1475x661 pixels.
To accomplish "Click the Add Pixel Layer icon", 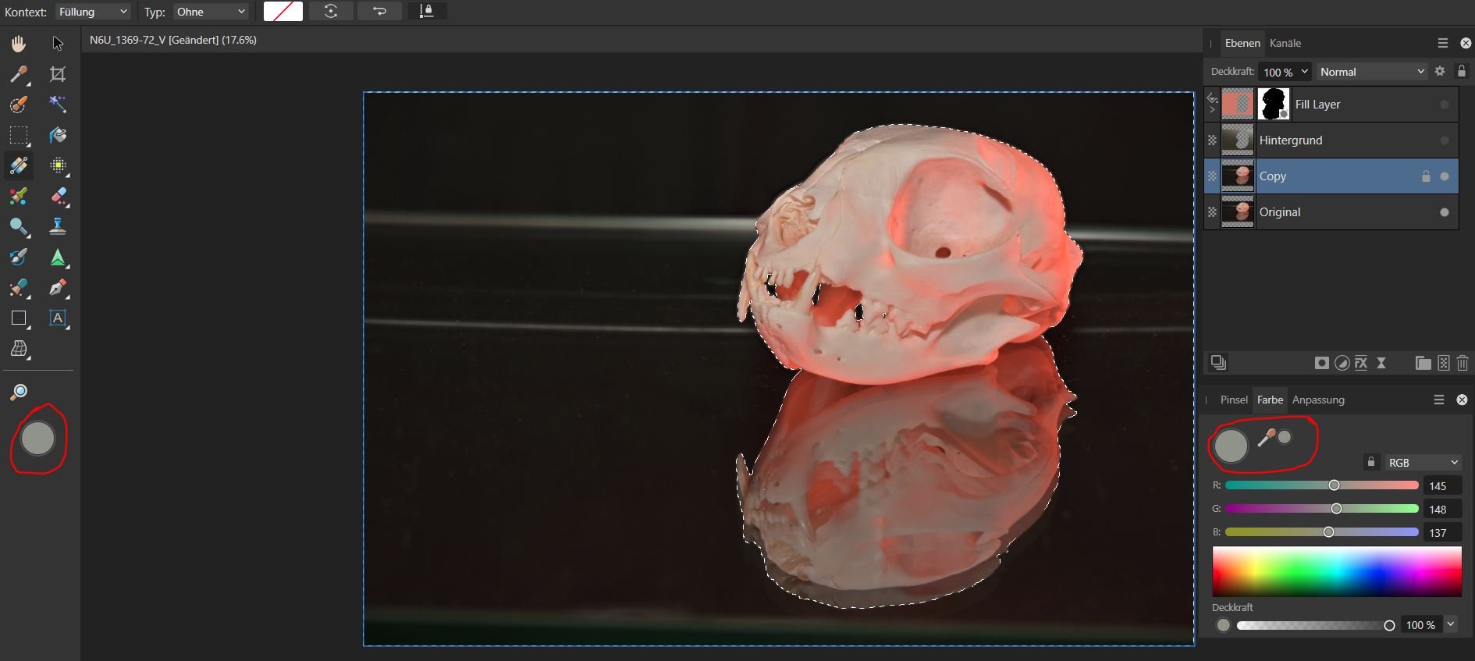I will (1444, 363).
